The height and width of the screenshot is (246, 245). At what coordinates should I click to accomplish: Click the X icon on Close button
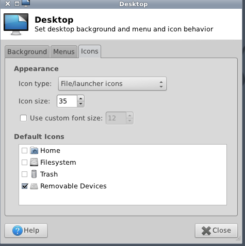(x=206, y=231)
